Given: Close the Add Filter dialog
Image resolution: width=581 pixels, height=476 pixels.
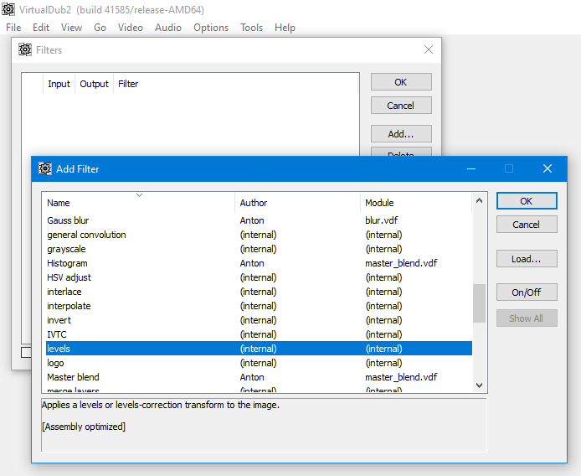Looking at the screenshot, I should 548,168.
